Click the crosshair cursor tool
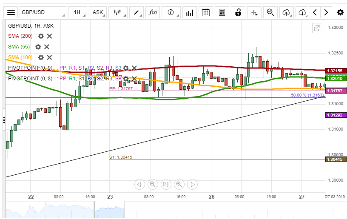Viewport: 347px width, 219px height. 254,12
